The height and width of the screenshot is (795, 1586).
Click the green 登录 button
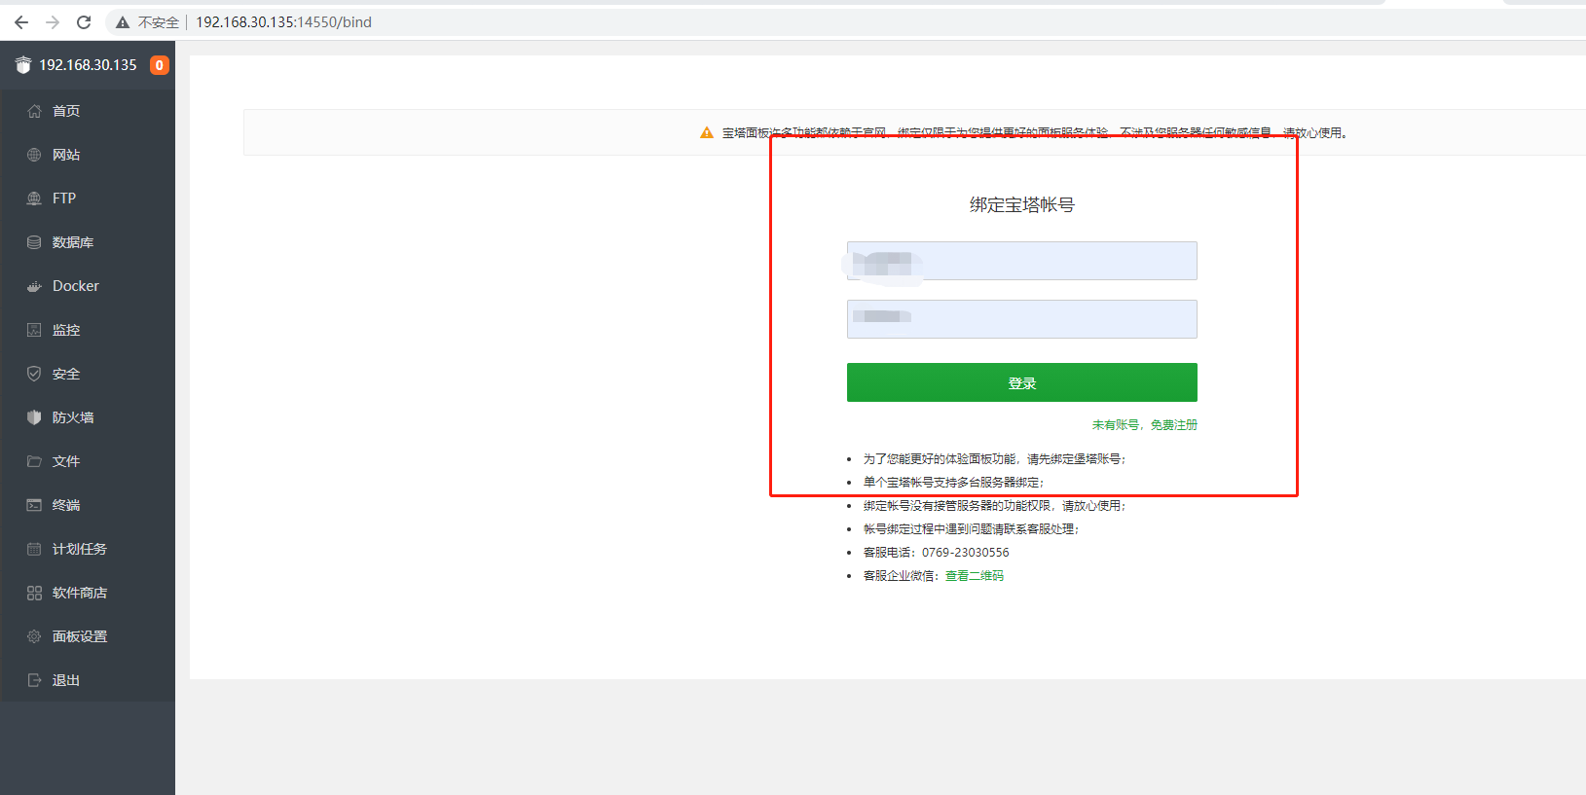[x=1022, y=382]
